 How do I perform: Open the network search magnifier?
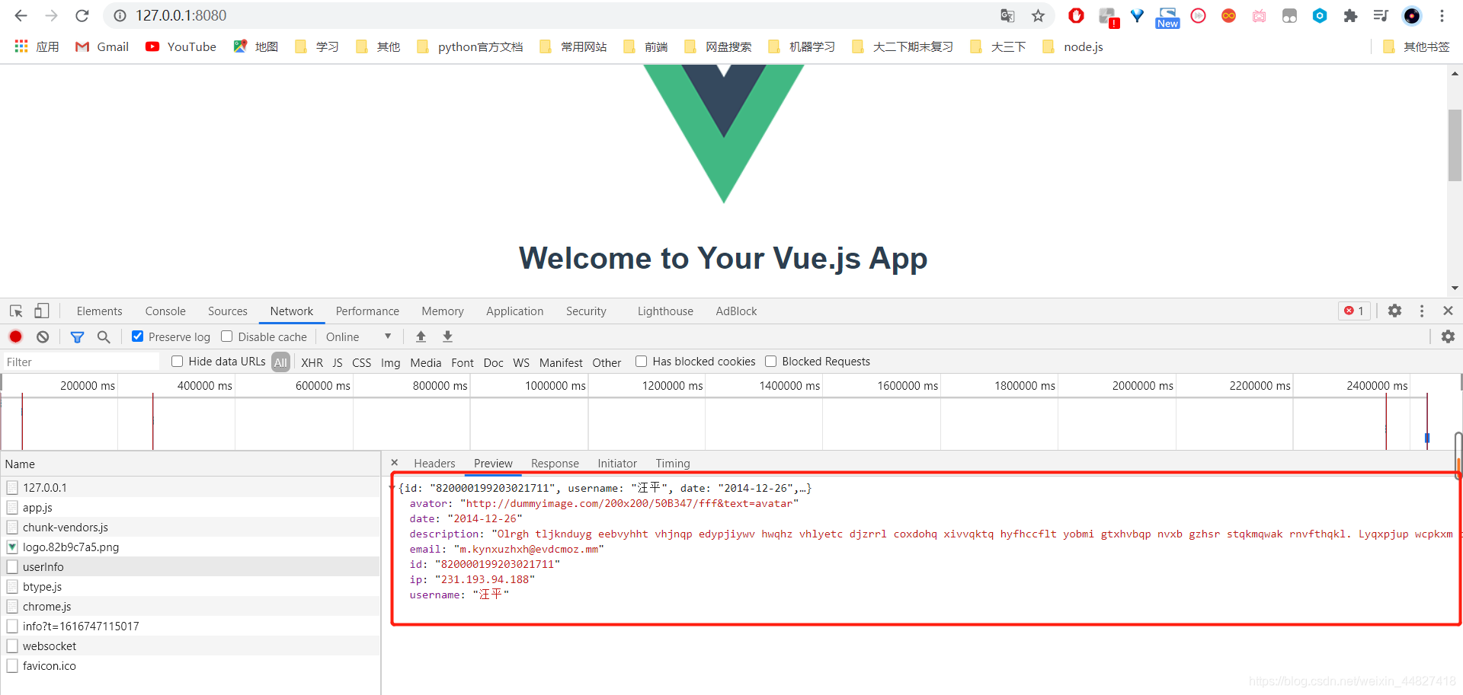tap(104, 336)
